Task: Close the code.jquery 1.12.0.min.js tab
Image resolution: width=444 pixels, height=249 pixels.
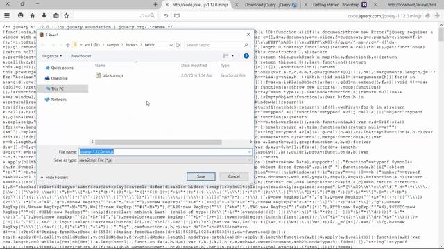Action: tap(167, 5)
